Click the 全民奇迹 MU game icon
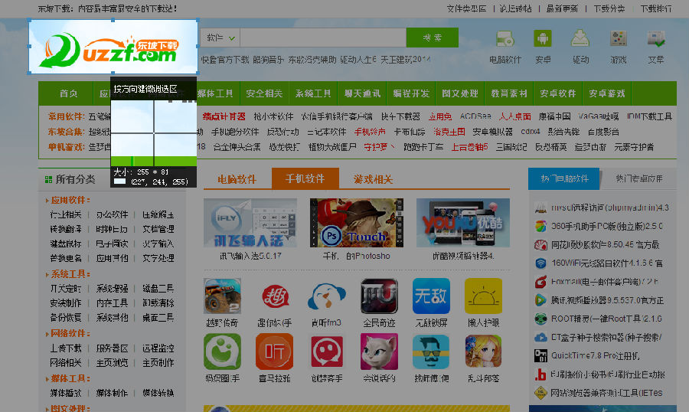 (x=379, y=296)
